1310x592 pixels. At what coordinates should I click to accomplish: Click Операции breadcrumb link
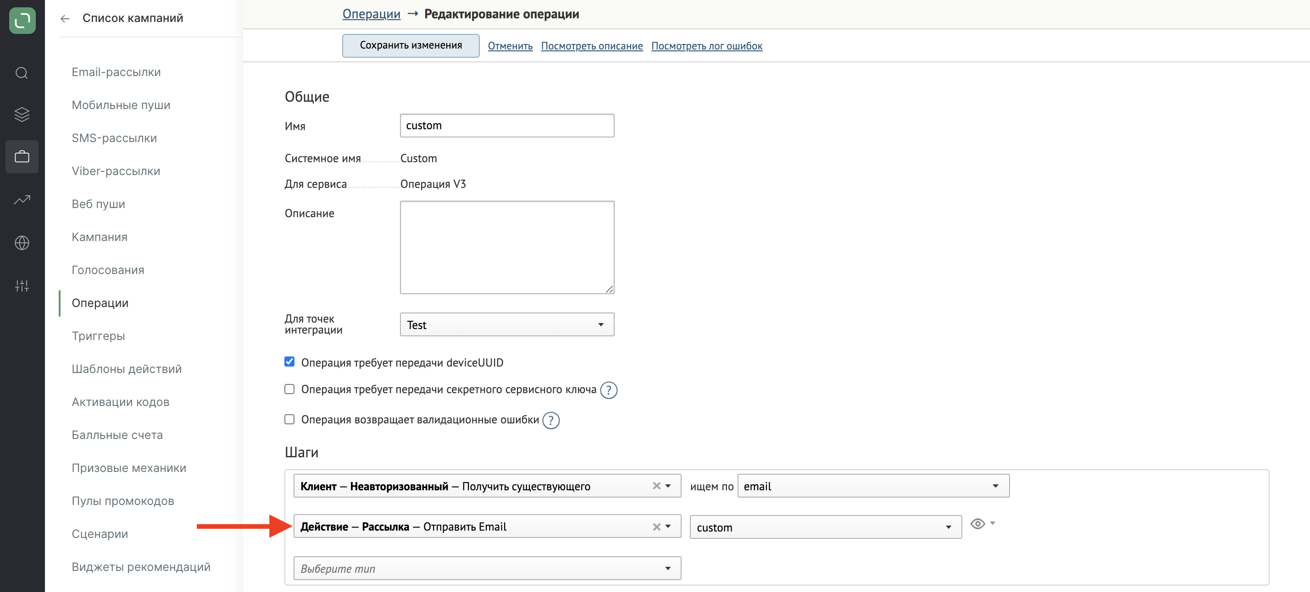[371, 14]
